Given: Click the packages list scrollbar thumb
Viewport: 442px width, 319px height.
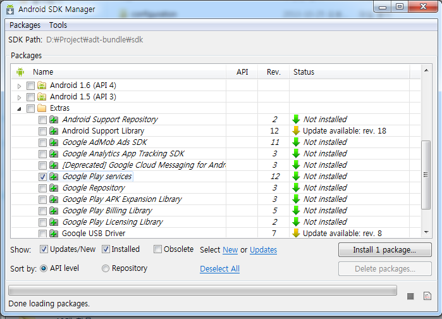Looking at the screenshot, I should [x=426, y=175].
